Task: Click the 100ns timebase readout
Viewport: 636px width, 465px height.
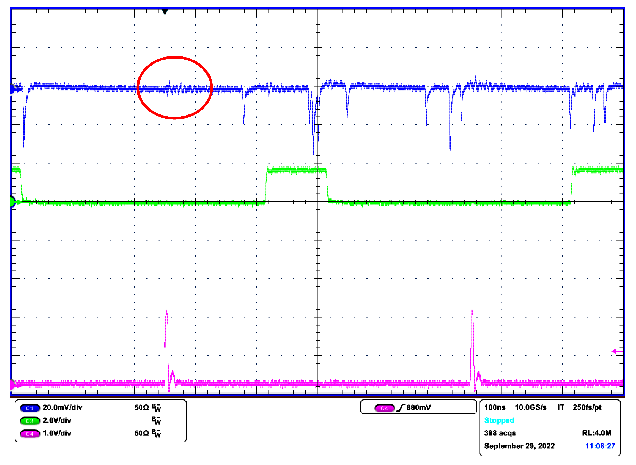Action: pyautogui.click(x=495, y=407)
